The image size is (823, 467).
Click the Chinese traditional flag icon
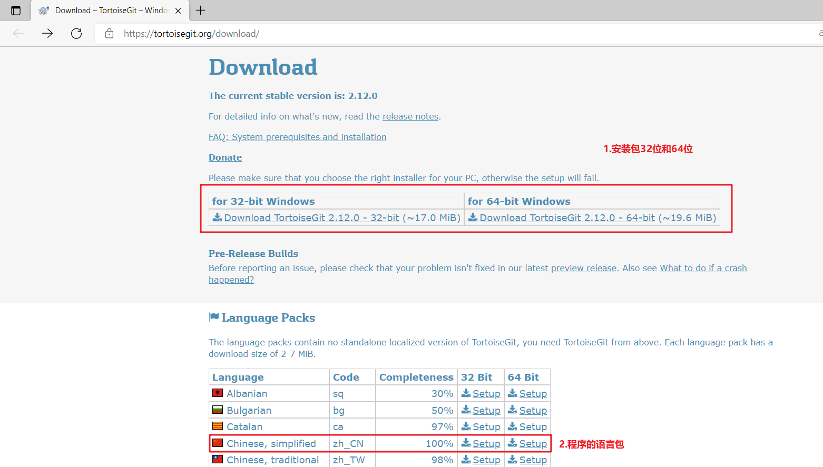218,459
